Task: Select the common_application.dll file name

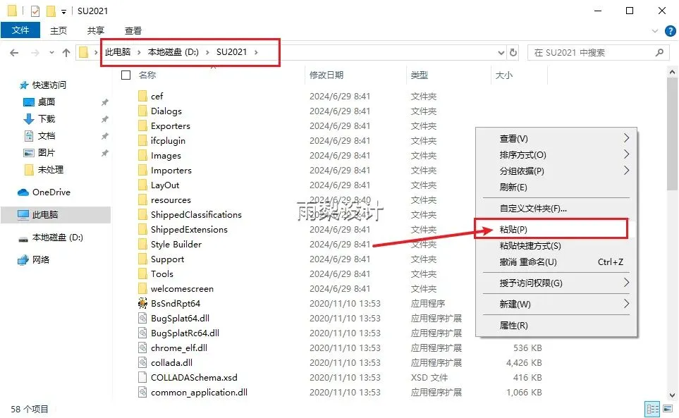Action: (x=200, y=392)
